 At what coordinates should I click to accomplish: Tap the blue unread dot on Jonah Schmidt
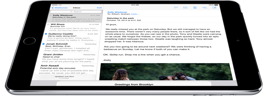(x=43, y=44)
